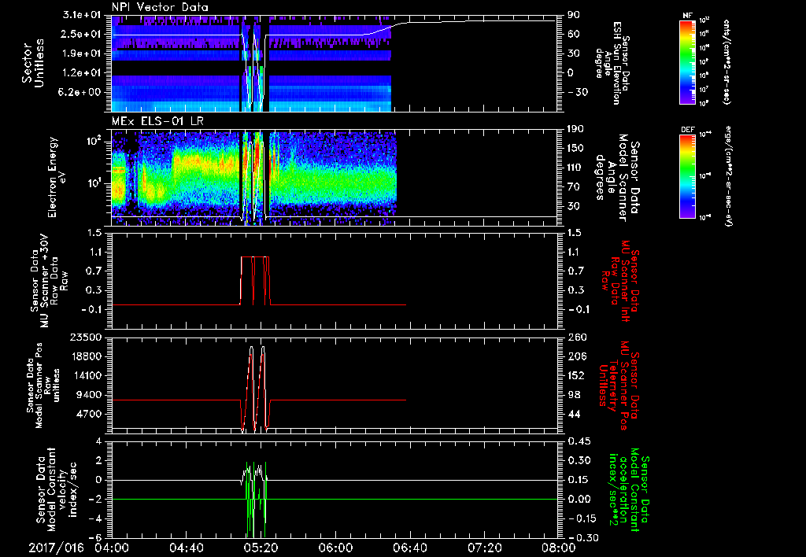
Task: Click the '0.45' acceleration tick label
Action: [x=579, y=441]
